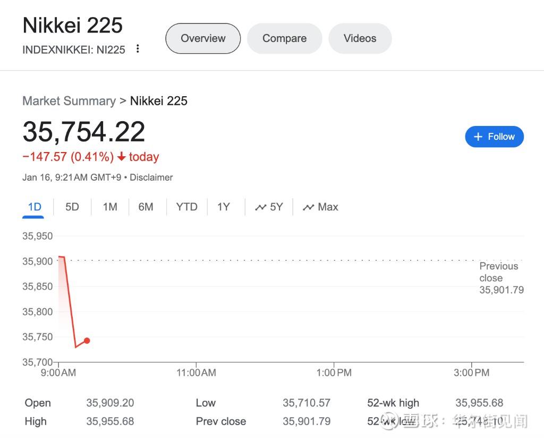
Task: Click the Nikkei 225 breadcrumb text
Action: (x=159, y=101)
